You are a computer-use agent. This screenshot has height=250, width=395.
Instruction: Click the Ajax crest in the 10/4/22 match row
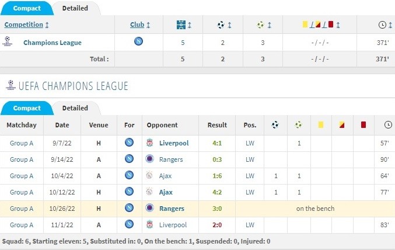[x=149, y=175]
